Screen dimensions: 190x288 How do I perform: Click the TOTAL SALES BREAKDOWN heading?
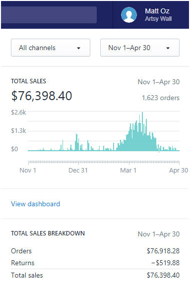click(48, 233)
